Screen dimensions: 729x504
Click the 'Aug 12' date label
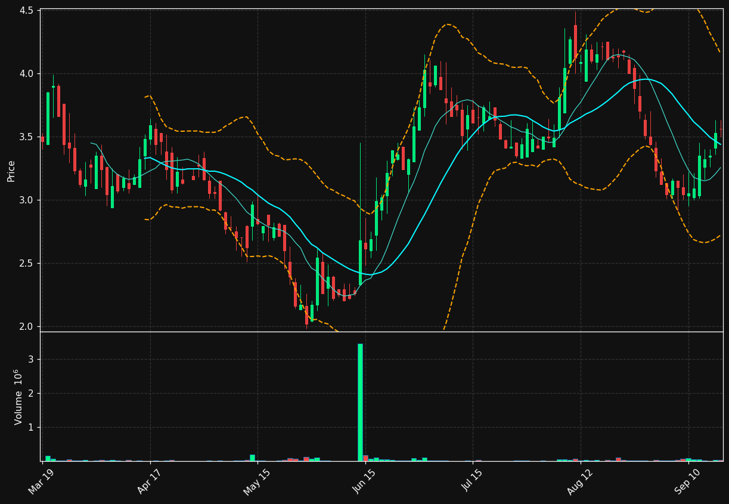tap(579, 481)
